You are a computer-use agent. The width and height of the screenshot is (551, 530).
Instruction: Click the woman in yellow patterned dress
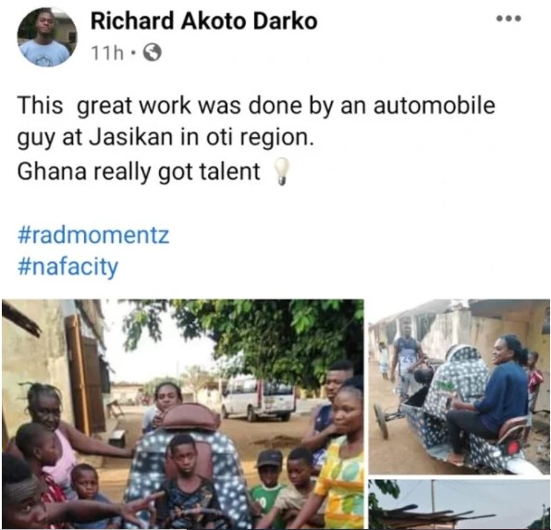tap(339, 457)
